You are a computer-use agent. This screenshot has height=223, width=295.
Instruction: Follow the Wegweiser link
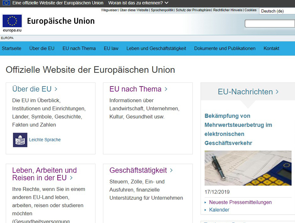(x=109, y=10)
